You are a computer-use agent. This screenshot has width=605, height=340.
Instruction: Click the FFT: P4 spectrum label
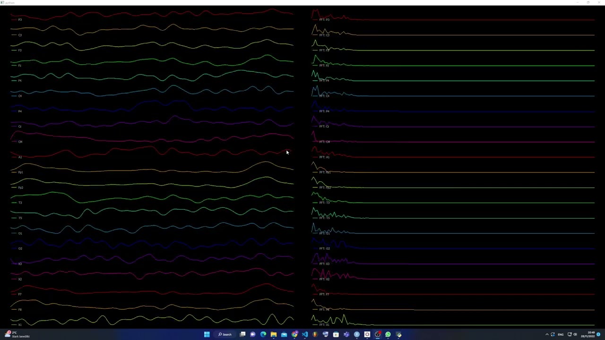click(324, 111)
